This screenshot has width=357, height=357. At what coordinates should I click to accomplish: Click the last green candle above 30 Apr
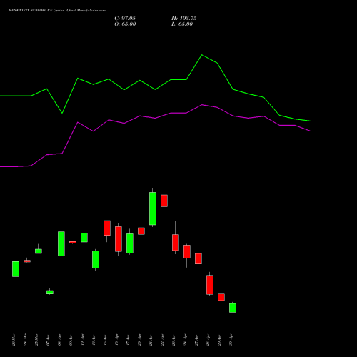tap(233, 308)
